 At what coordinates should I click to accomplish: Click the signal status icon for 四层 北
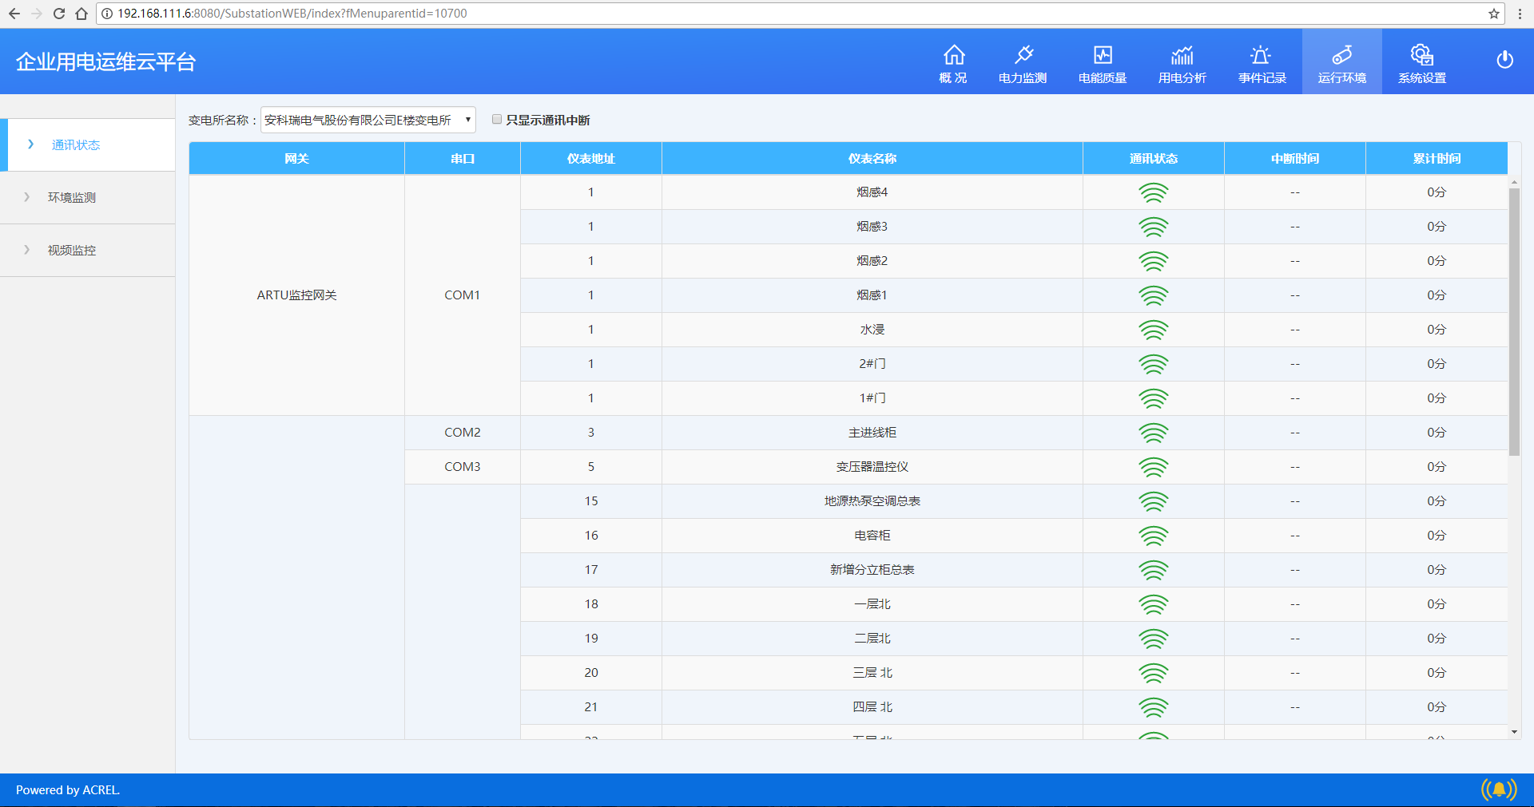(x=1154, y=707)
